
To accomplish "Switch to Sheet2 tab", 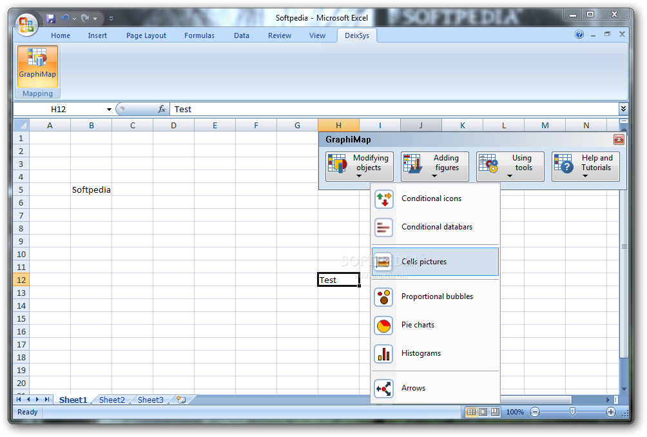I will click(112, 400).
